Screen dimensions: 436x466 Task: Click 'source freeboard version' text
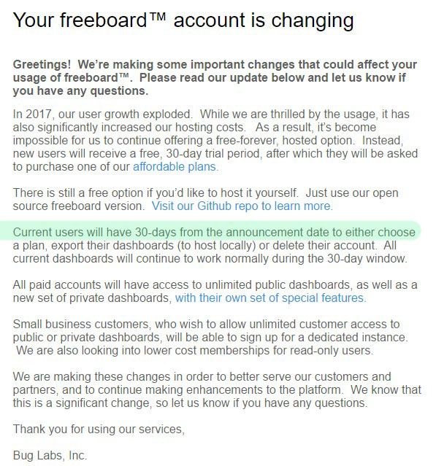coord(79,206)
